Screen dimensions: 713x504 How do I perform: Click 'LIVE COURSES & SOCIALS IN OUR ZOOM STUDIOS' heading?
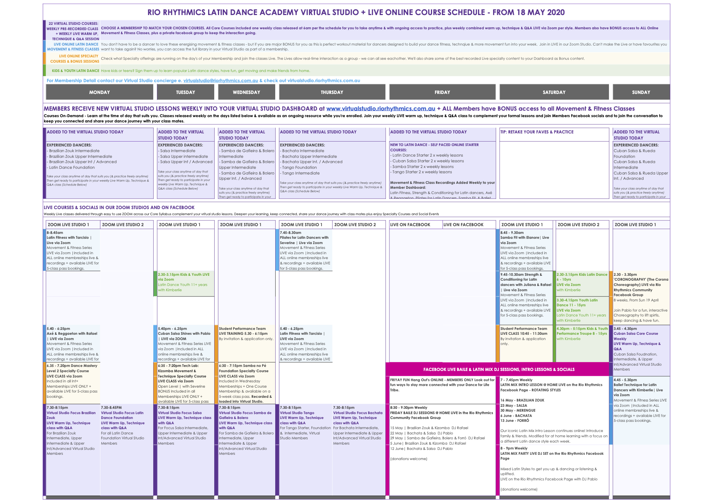119,207
